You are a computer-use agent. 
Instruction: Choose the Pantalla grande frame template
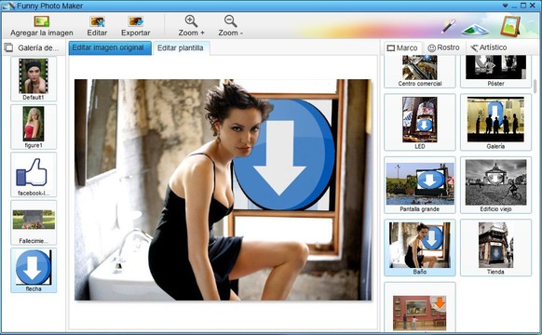pos(420,185)
